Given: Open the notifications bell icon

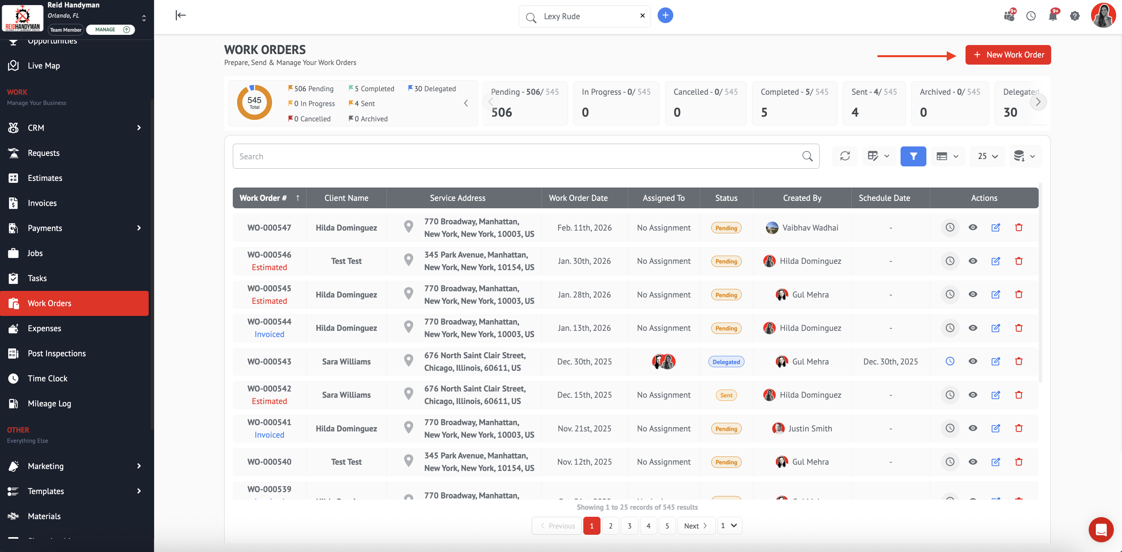Looking at the screenshot, I should pyautogui.click(x=1052, y=16).
